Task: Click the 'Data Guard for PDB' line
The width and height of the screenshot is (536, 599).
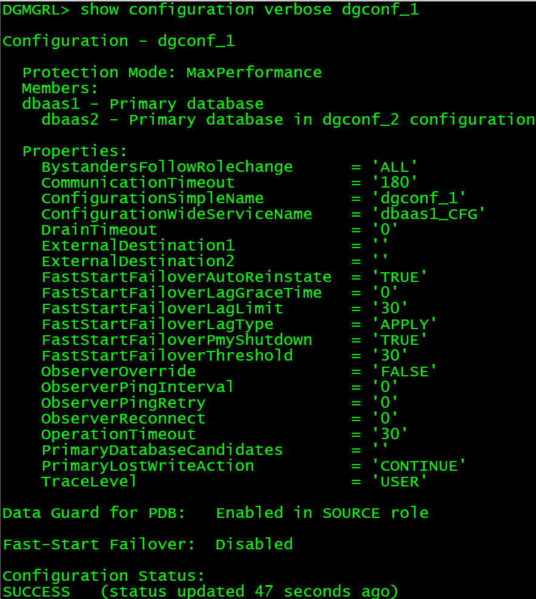Action: tap(216, 513)
